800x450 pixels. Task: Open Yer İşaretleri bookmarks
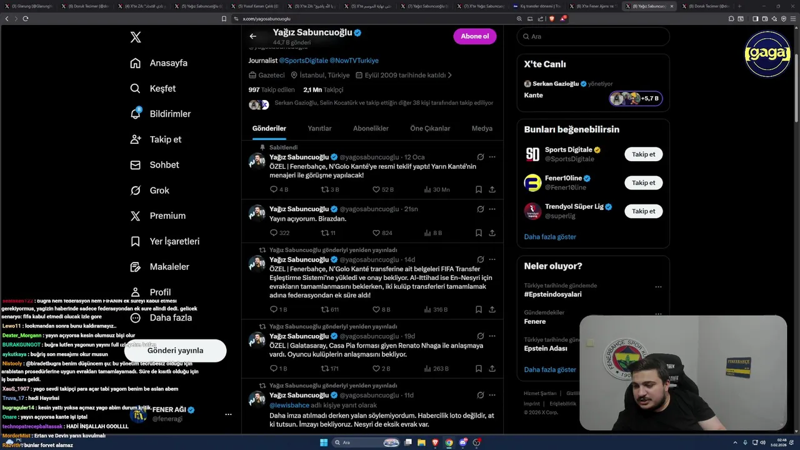point(164,241)
